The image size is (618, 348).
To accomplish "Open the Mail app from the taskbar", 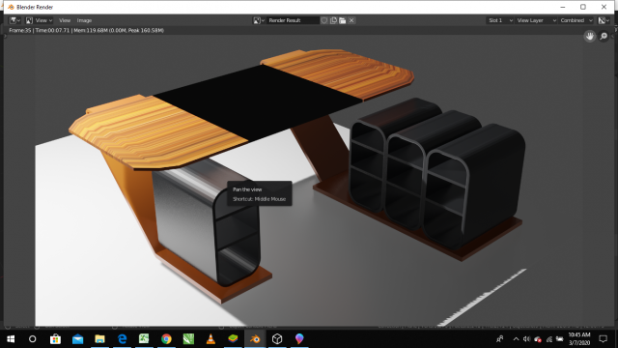I will point(77,339).
